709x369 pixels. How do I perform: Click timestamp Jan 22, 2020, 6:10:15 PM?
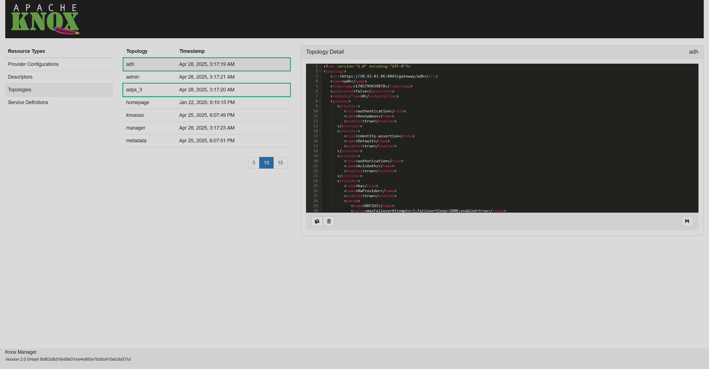click(207, 102)
